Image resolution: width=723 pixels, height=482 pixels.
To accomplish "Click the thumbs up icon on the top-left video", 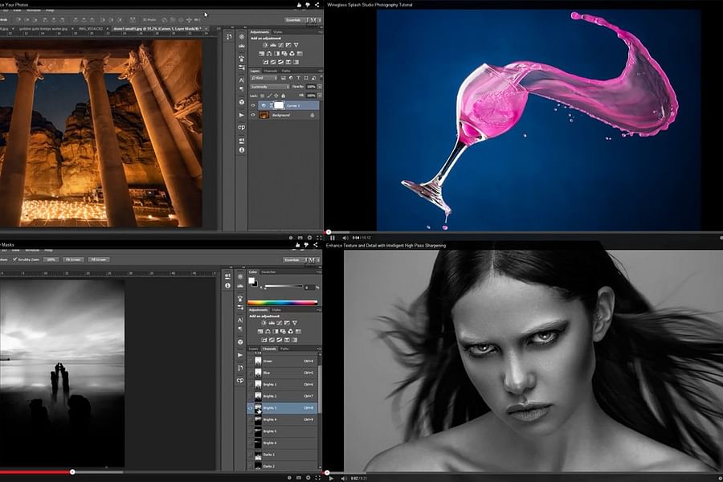I will pos(300,5).
